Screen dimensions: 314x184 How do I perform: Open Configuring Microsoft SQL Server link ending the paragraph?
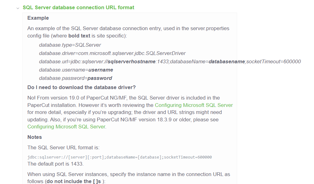pos(66,127)
